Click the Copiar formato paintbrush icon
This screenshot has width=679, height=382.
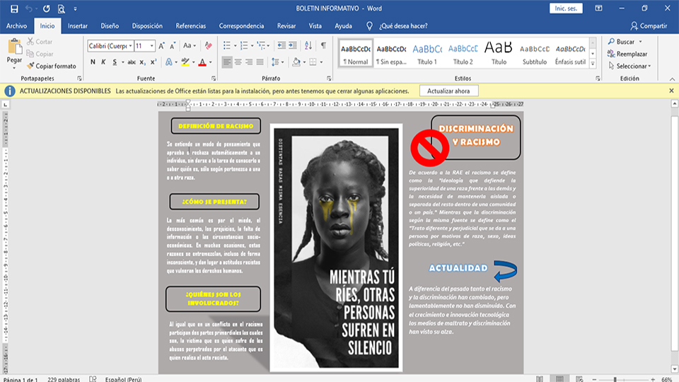pos(30,66)
